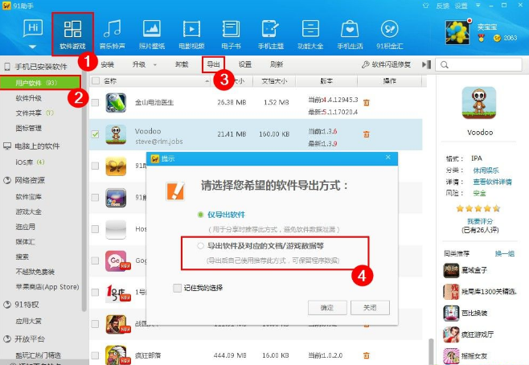Select the 仅导出软件 radio option
The width and height of the screenshot is (529, 365).
click(201, 215)
